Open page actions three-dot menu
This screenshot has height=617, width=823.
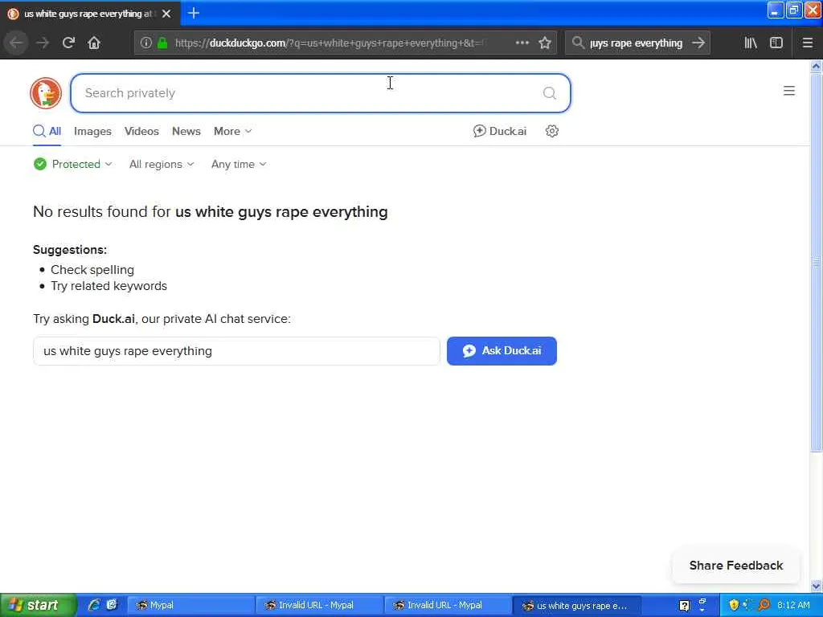[522, 43]
